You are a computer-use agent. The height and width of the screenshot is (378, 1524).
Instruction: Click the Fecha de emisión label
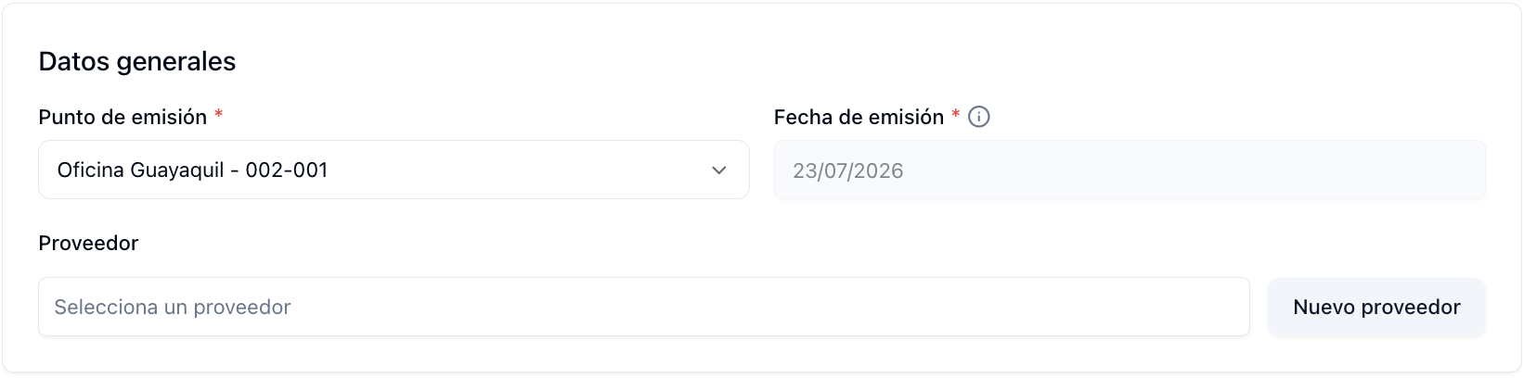859,117
